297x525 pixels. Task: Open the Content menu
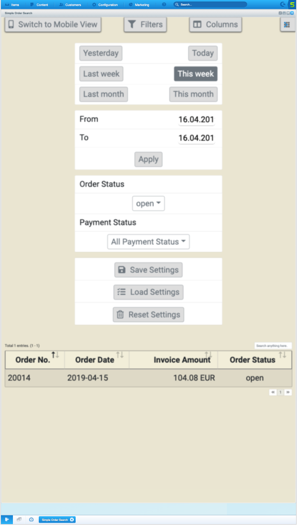point(39,5)
